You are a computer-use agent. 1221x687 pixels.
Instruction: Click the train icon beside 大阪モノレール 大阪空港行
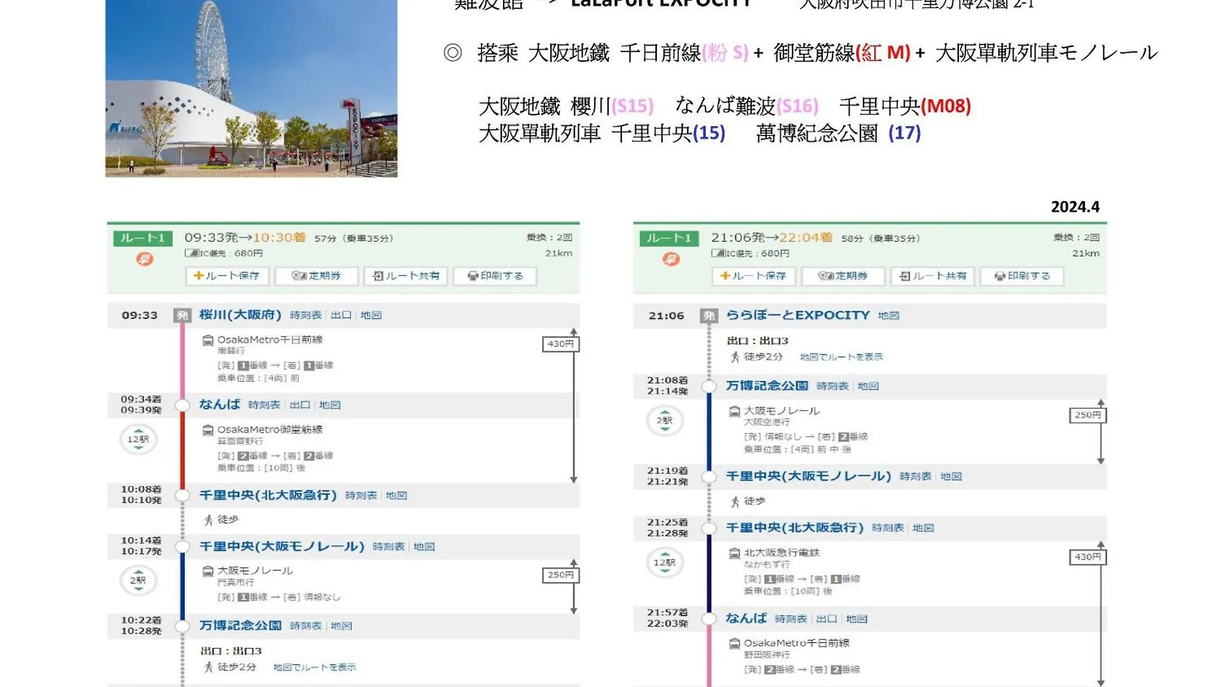734,412
